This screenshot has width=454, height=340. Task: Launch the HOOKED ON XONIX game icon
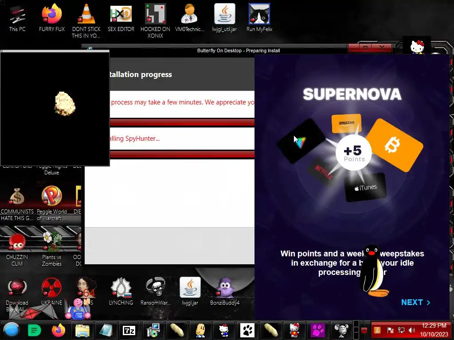coord(155,21)
